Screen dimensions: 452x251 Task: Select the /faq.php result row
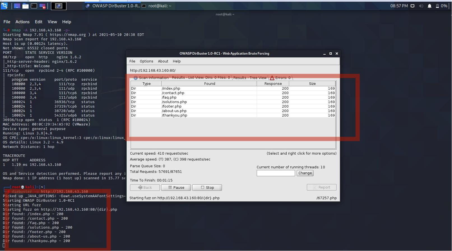(x=233, y=97)
